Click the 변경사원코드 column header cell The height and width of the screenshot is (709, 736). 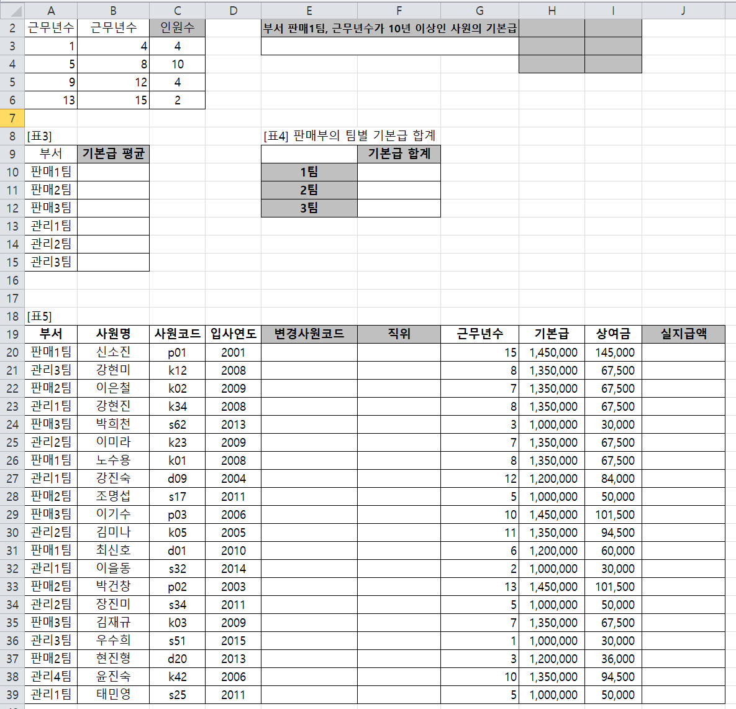click(x=309, y=334)
